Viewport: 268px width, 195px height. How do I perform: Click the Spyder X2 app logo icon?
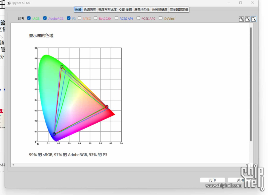(x=9, y=3)
